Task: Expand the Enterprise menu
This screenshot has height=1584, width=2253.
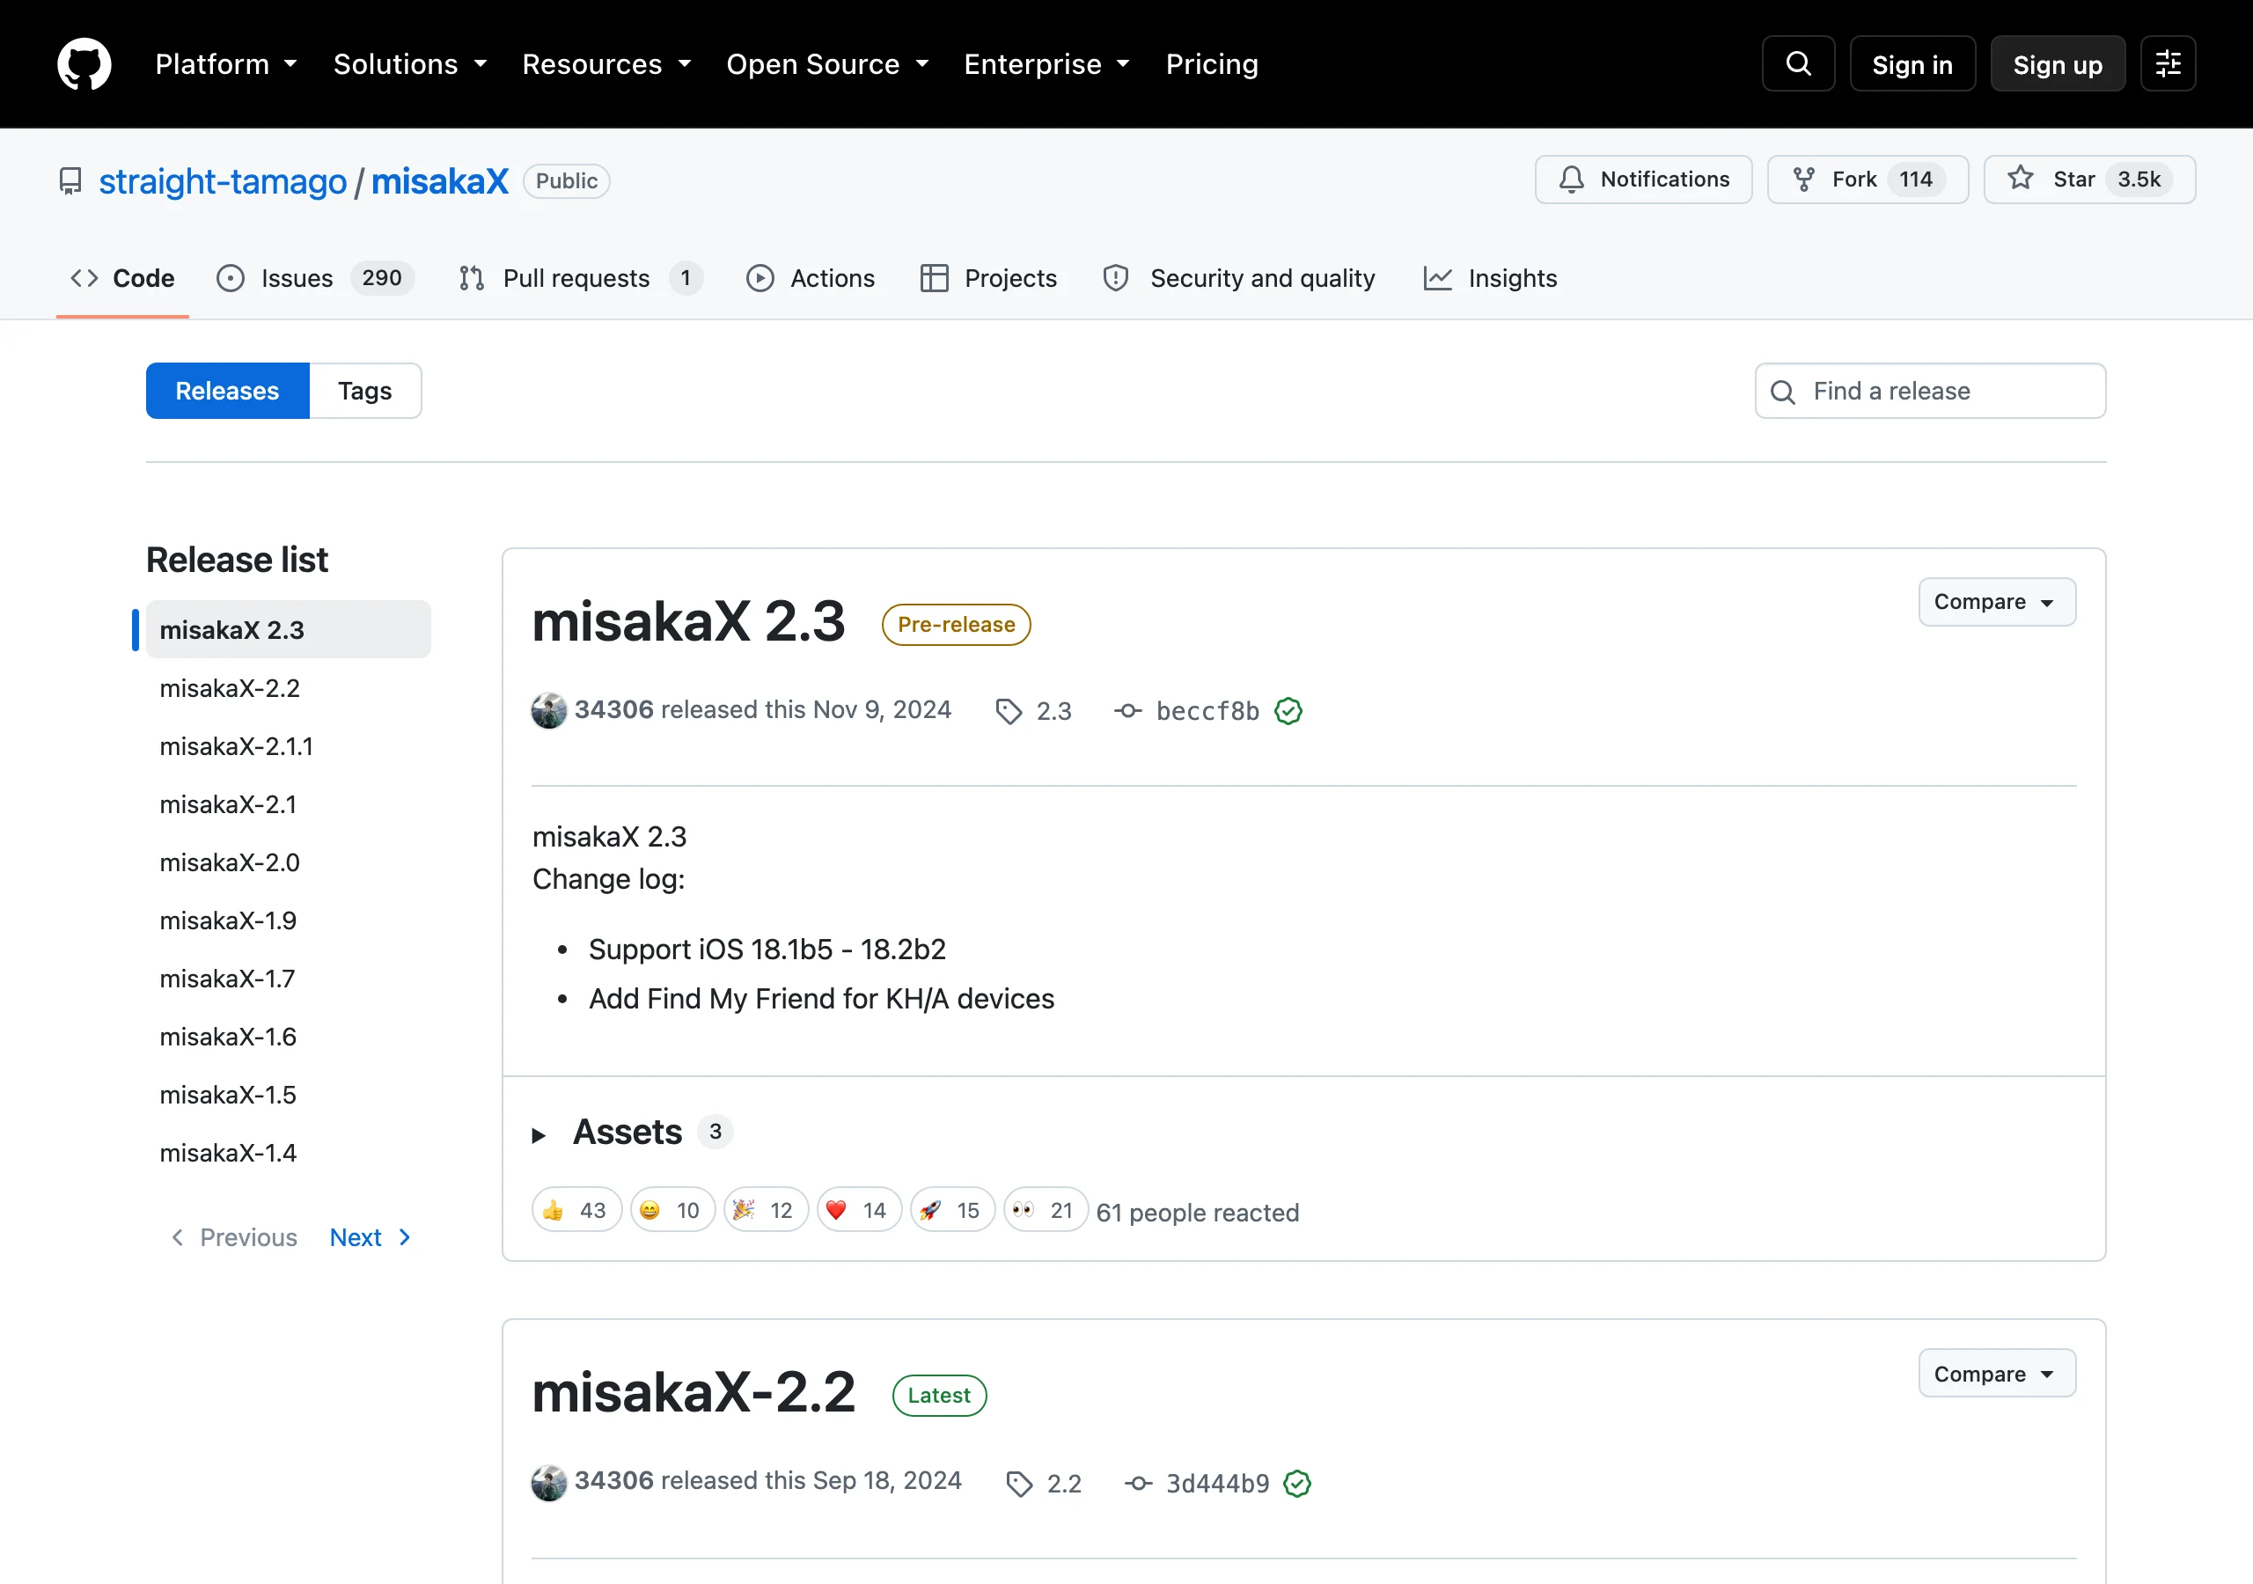Action: point(1046,63)
